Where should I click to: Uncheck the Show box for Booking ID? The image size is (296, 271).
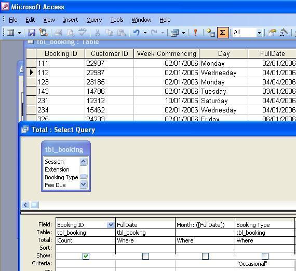pyautogui.click(x=86, y=256)
